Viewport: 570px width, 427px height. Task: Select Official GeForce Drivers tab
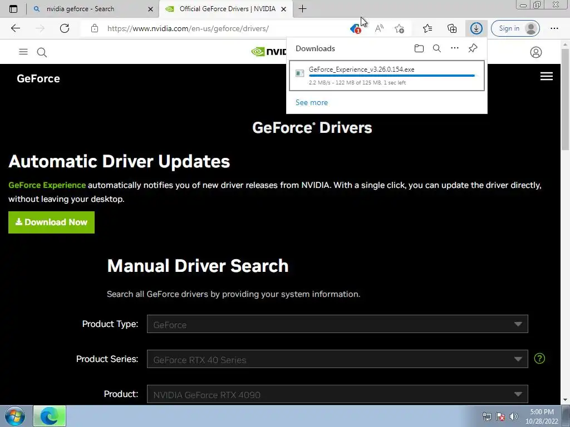click(x=227, y=9)
